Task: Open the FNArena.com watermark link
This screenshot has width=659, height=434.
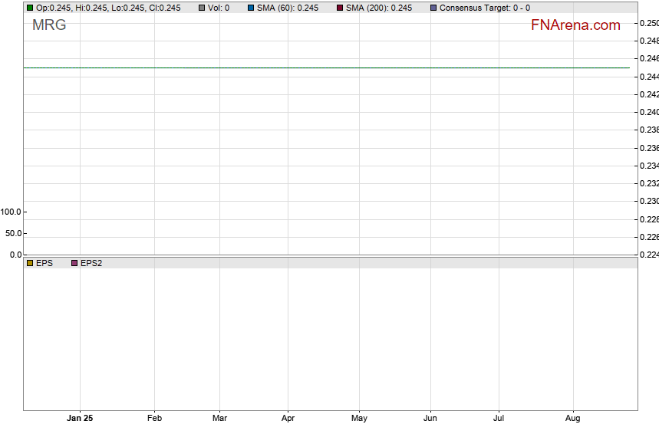Action: [575, 25]
